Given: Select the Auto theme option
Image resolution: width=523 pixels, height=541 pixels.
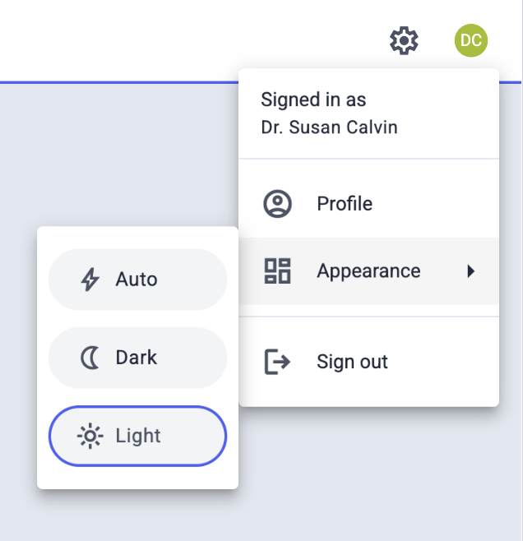Looking at the screenshot, I should pos(137,280).
